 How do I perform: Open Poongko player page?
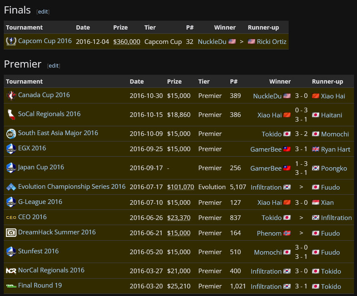click(x=334, y=168)
